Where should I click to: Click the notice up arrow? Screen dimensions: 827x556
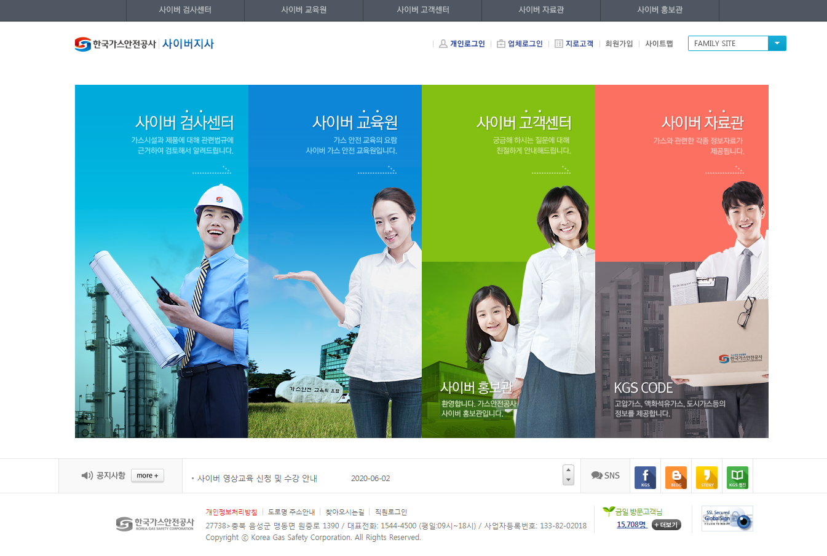tap(568, 469)
